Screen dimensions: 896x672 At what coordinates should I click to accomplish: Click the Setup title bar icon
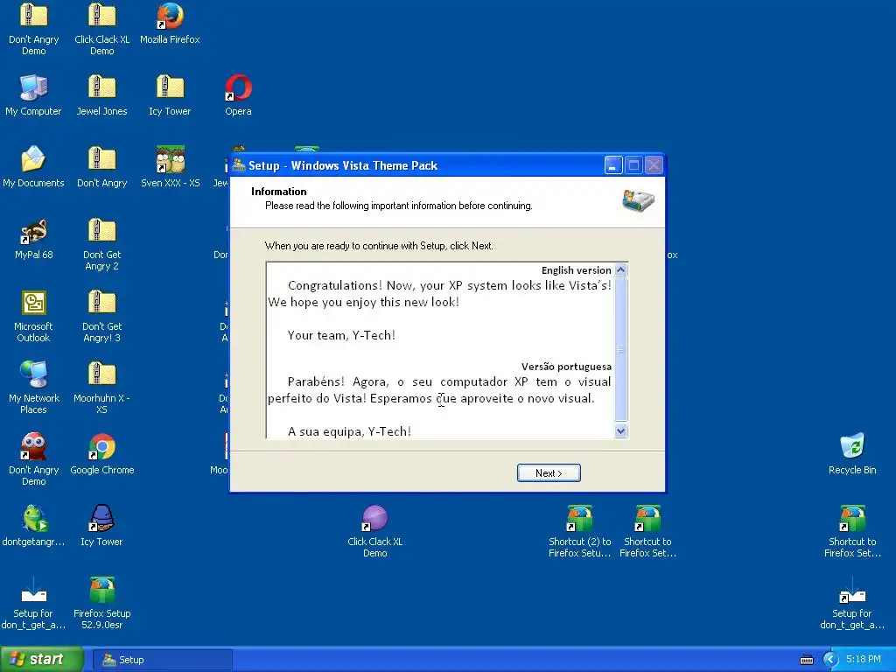pos(238,165)
